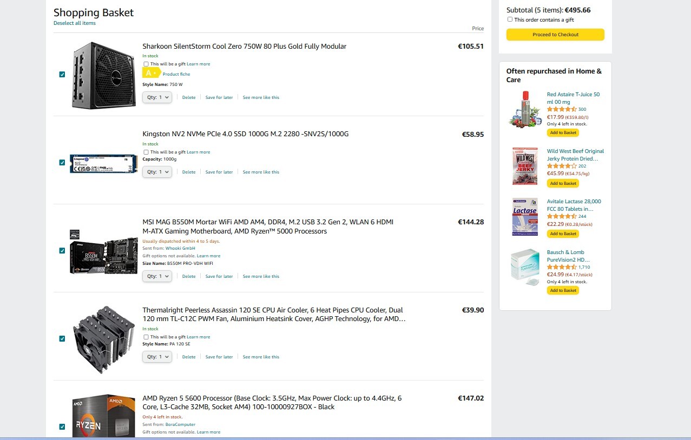See more like the MSI motherboard
The width and height of the screenshot is (691, 440).
tap(261, 276)
